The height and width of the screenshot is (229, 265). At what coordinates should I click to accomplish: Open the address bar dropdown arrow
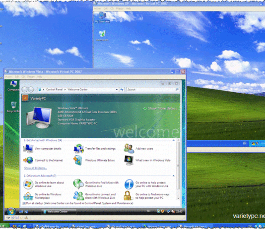117,90
